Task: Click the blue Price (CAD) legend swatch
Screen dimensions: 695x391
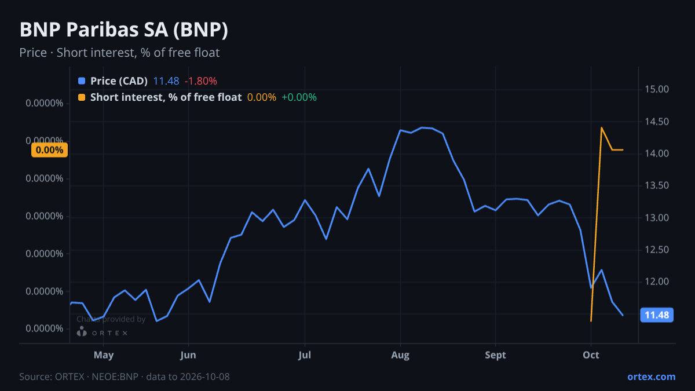Action: coord(81,81)
